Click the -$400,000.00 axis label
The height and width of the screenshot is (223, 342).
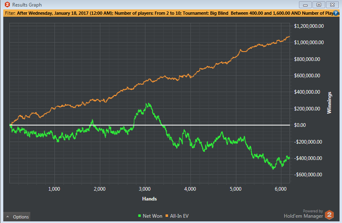[x=308, y=158]
